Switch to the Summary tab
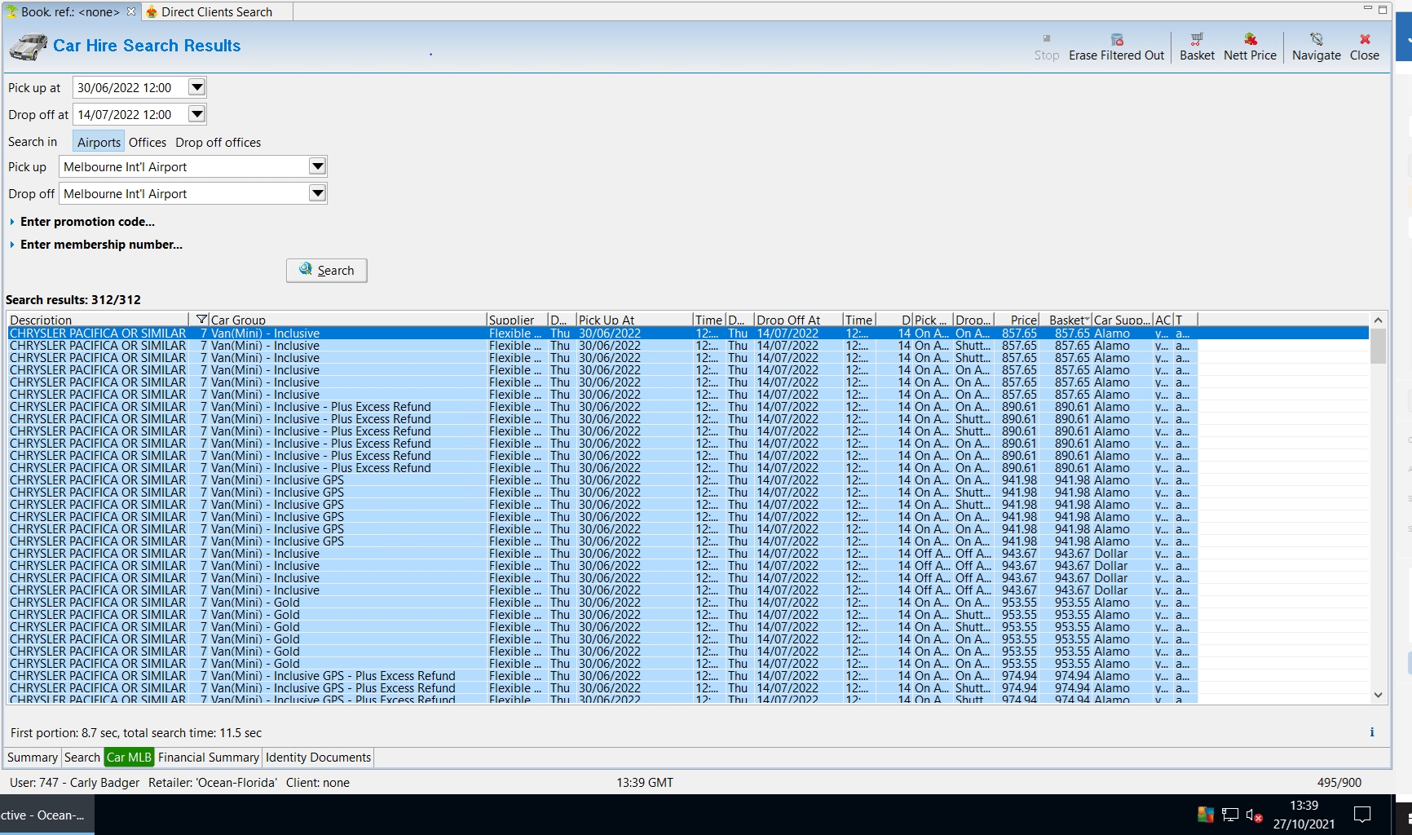 pos(33,758)
